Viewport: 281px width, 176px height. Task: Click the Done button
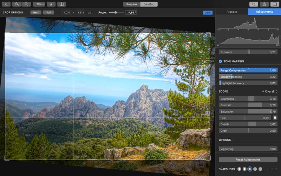click(x=208, y=13)
